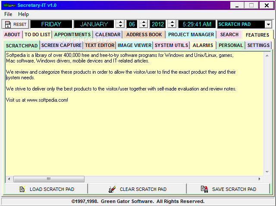Click the Green Gator Software copyright bar
This screenshot has height=206, width=276.
click(x=138, y=201)
